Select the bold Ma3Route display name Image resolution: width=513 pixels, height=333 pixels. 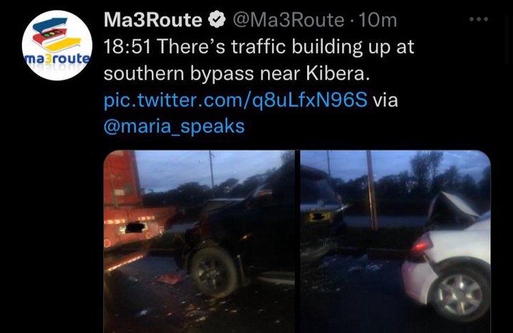coord(153,20)
